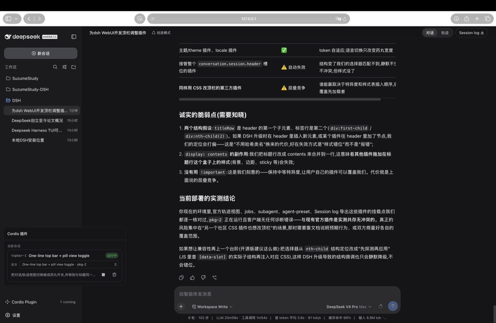Click table cell 主题/theme 插件、locale 插件
Screen dimensions: 496x323
click(x=208, y=50)
